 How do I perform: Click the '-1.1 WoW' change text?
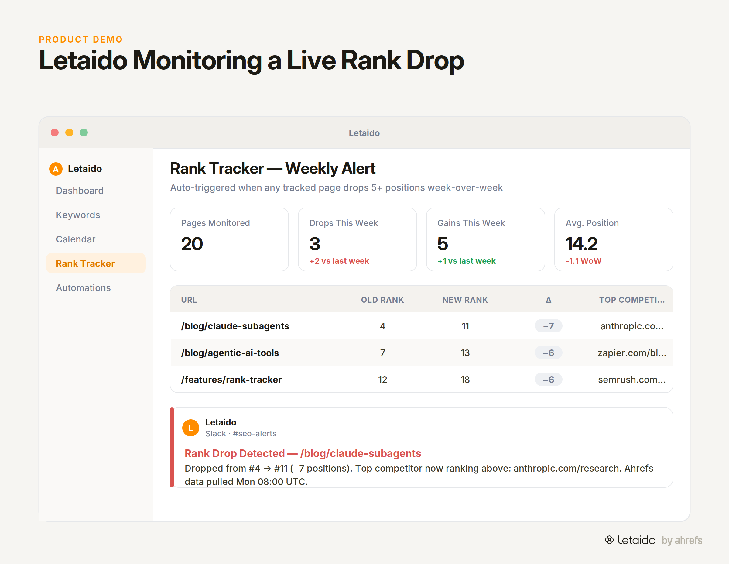click(583, 261)
